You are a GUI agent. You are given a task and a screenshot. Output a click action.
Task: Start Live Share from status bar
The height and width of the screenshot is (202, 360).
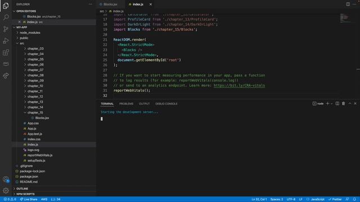pyautogui.click(x=29, y=199)
